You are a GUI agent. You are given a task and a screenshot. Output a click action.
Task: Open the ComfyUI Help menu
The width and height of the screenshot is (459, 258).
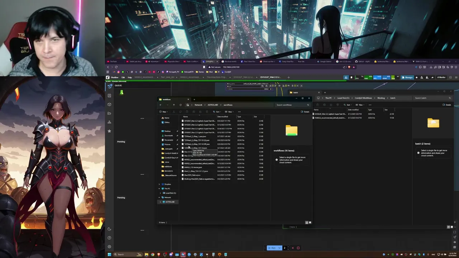130,77
